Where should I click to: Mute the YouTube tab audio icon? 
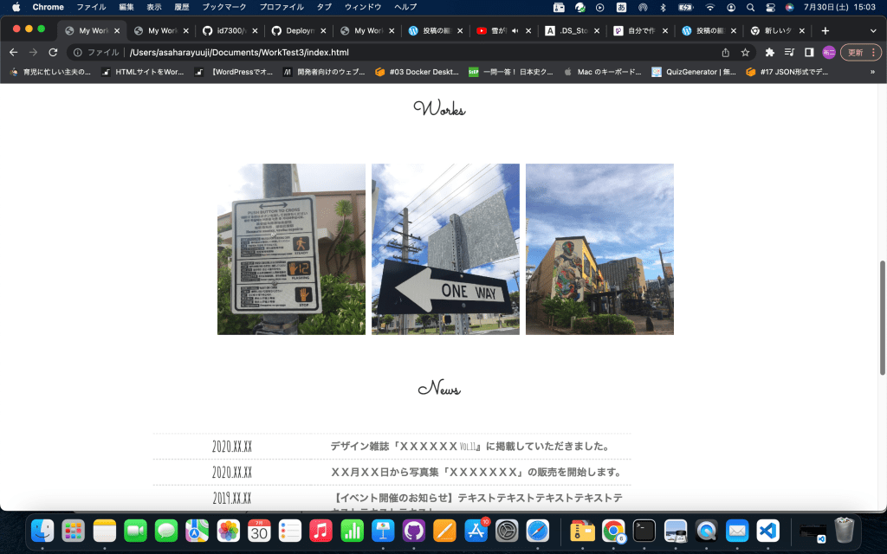coord(515,30)
